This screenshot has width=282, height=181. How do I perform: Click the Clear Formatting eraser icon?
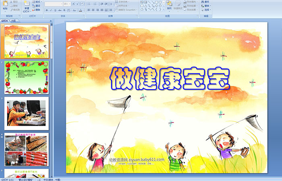pyautogui.click(x=82, y=4)
